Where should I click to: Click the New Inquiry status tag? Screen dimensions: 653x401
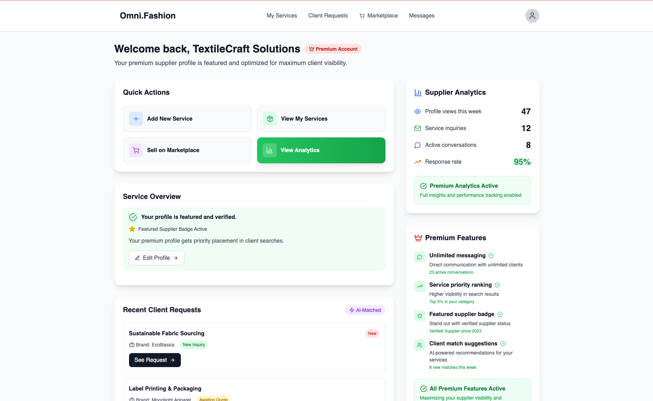tap(194, 345)
